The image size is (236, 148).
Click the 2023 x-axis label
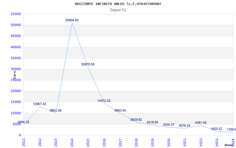coord(217,142)
